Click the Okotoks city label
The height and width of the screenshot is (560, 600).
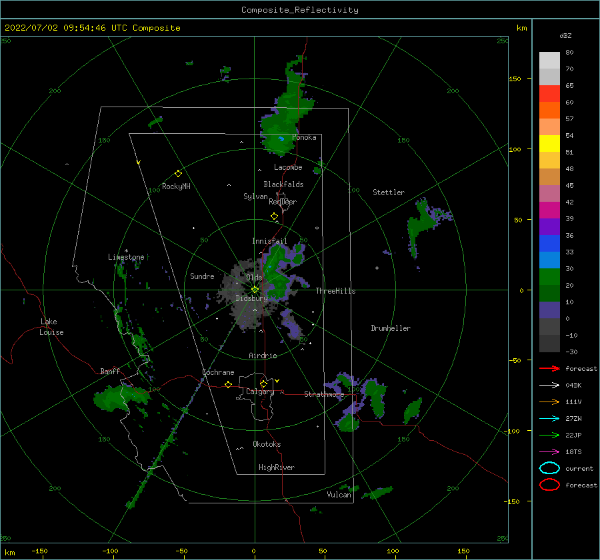pos(267,444)
